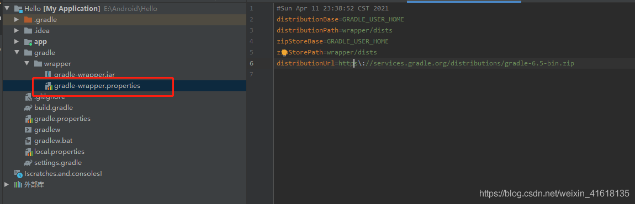Click the yellow lightbulb intention icon
This screenshot has height=204, width=635.
pos(284,53)
